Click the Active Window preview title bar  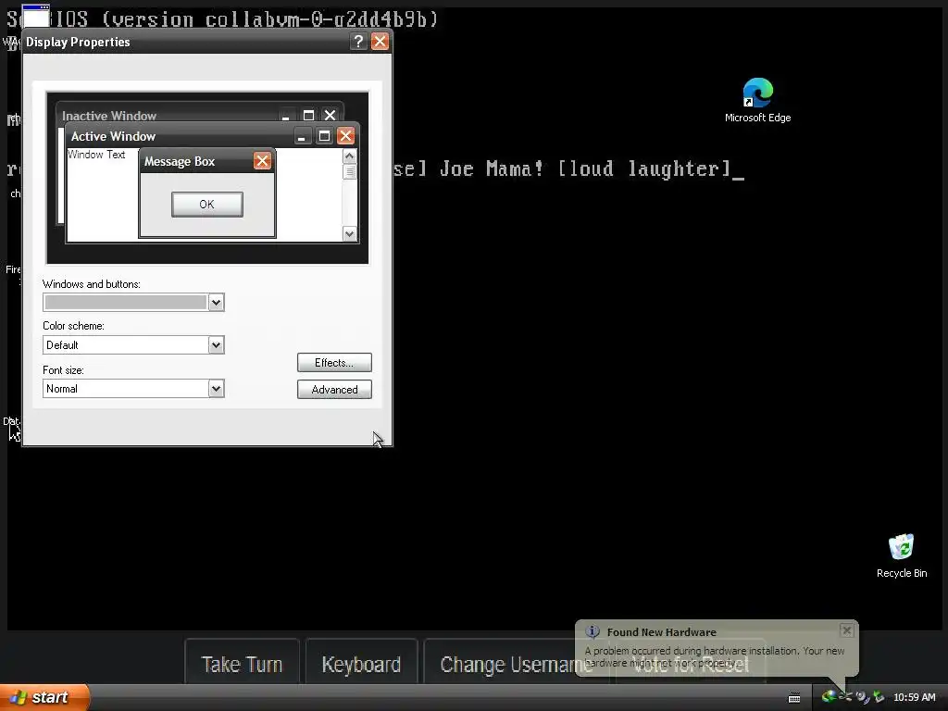pos(212,136)
